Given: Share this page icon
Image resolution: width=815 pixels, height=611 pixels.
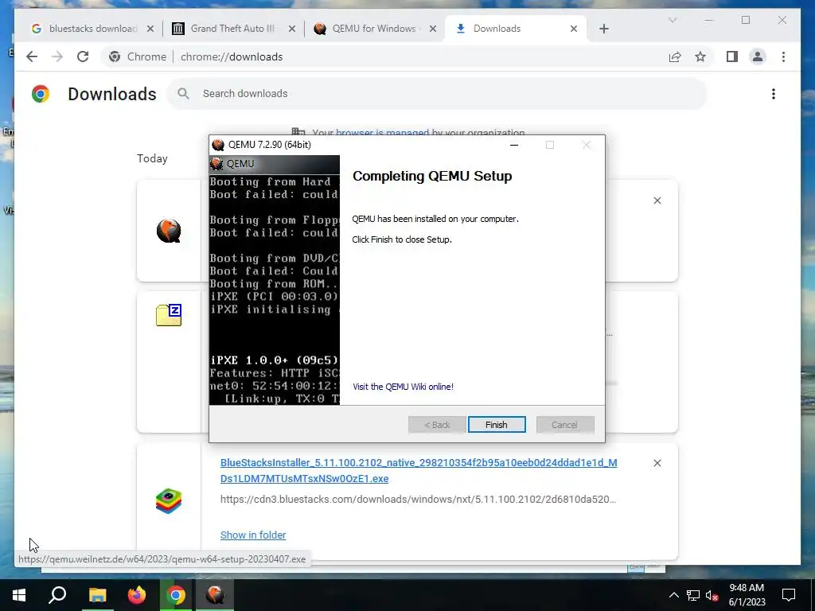Looking at the screenshot, I should 675,56.
